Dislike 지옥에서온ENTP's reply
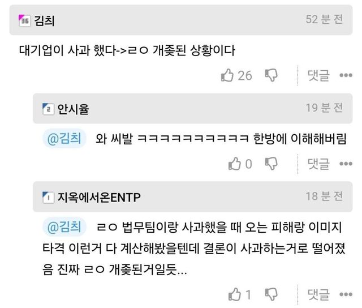This screenshot has height=308, width=362. click(x=271, y=294)
